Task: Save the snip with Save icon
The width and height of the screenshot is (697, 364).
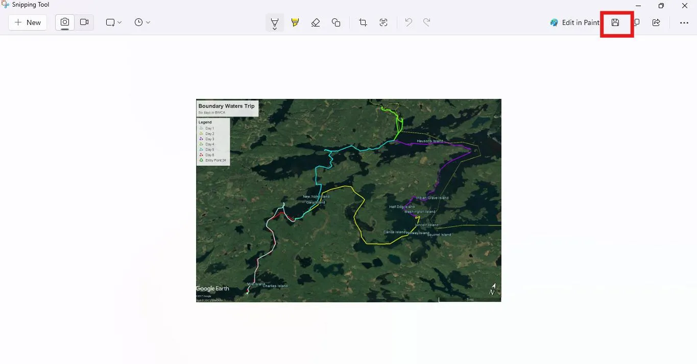Action: coord(615,22)
